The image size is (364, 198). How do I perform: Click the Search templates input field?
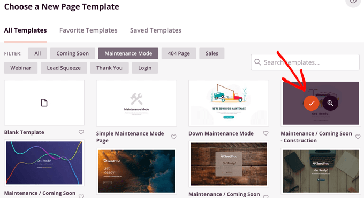[x=305, y=62]
